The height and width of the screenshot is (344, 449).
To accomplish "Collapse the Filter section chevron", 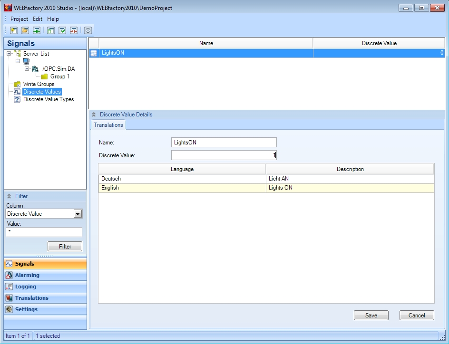I will pos(9,196).
